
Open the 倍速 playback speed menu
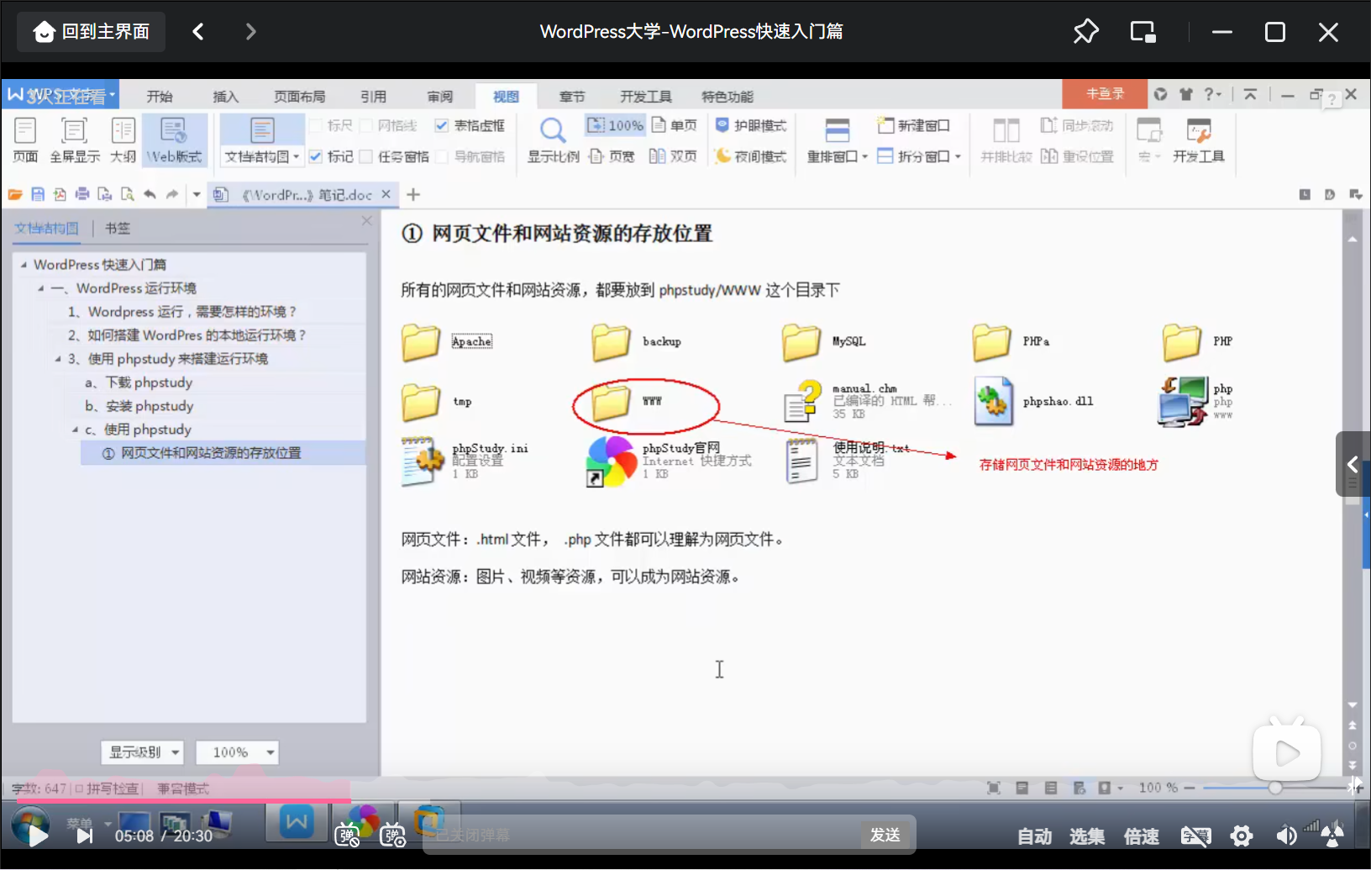click(x=1142, y=836)
